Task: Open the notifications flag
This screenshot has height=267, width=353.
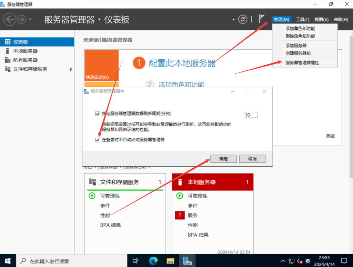Action: (x=261, y=19)
